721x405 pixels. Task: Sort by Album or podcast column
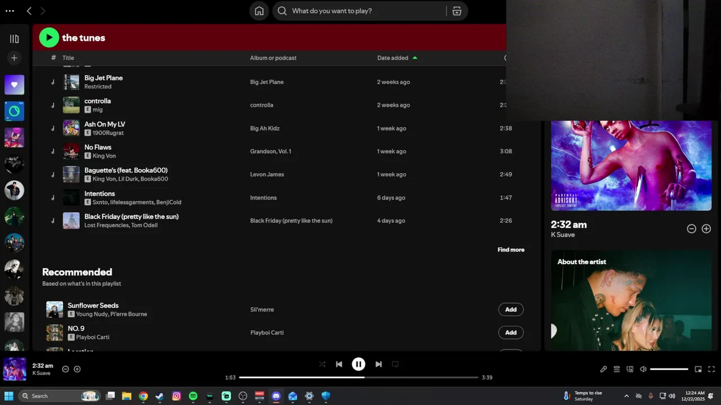273,58
